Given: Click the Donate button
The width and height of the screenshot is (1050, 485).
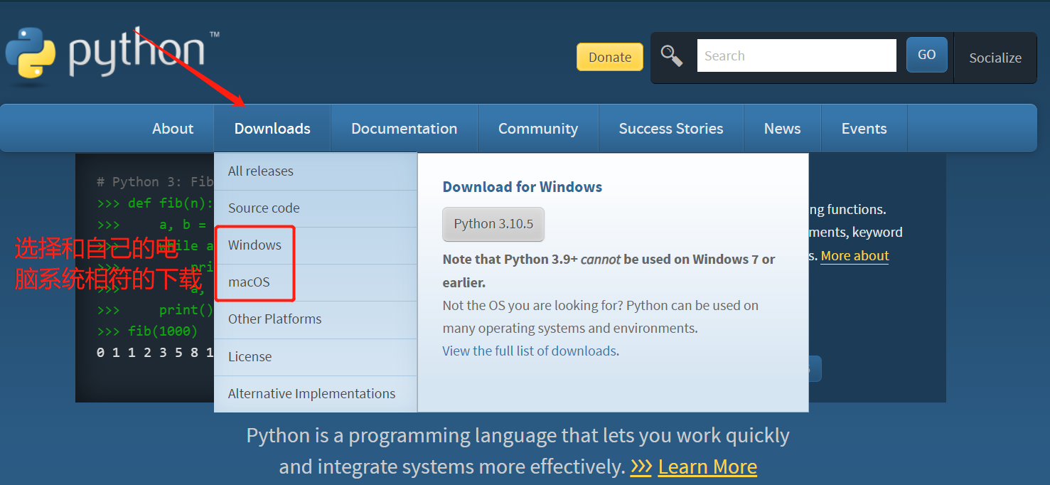Looking at the screenshot, I should tap(610, 57).
